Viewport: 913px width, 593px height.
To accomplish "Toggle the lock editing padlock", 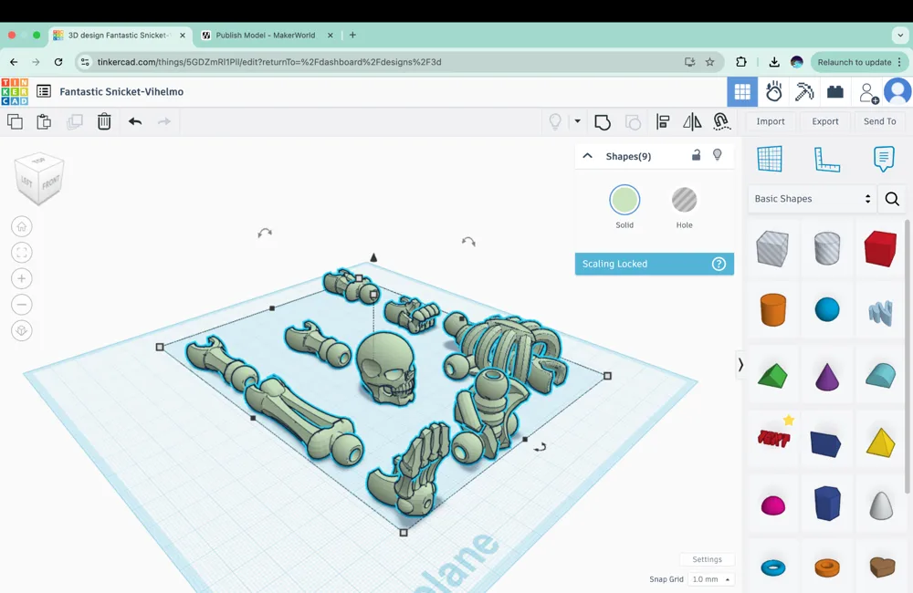I will click(x=696, y=155).
